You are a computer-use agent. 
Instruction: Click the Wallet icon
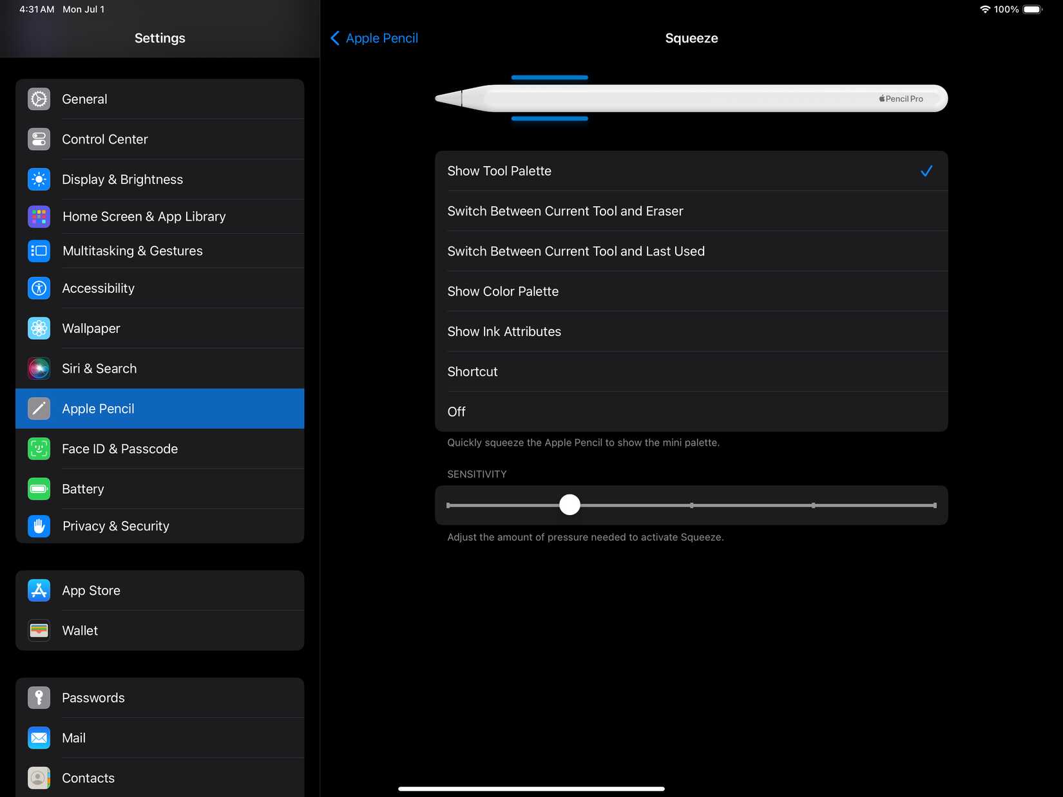tap(39, 630)
